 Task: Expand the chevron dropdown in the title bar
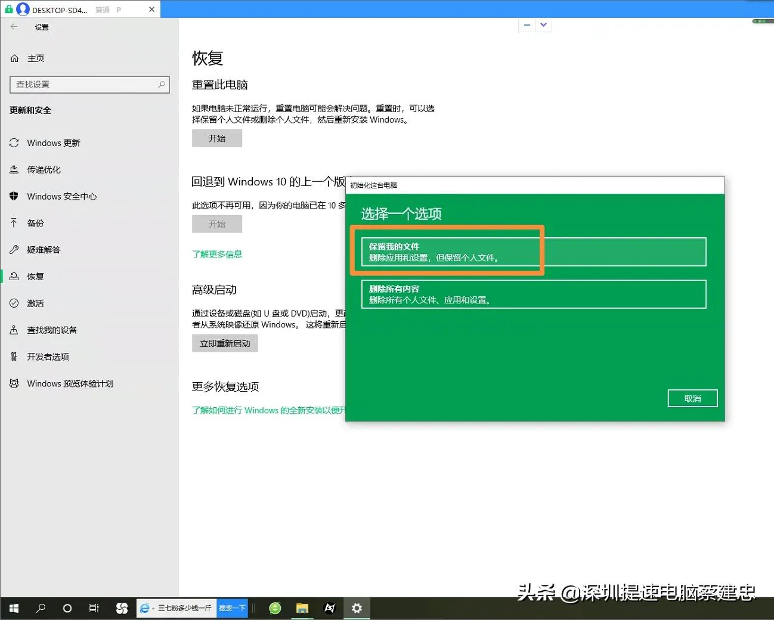(543, 24)
